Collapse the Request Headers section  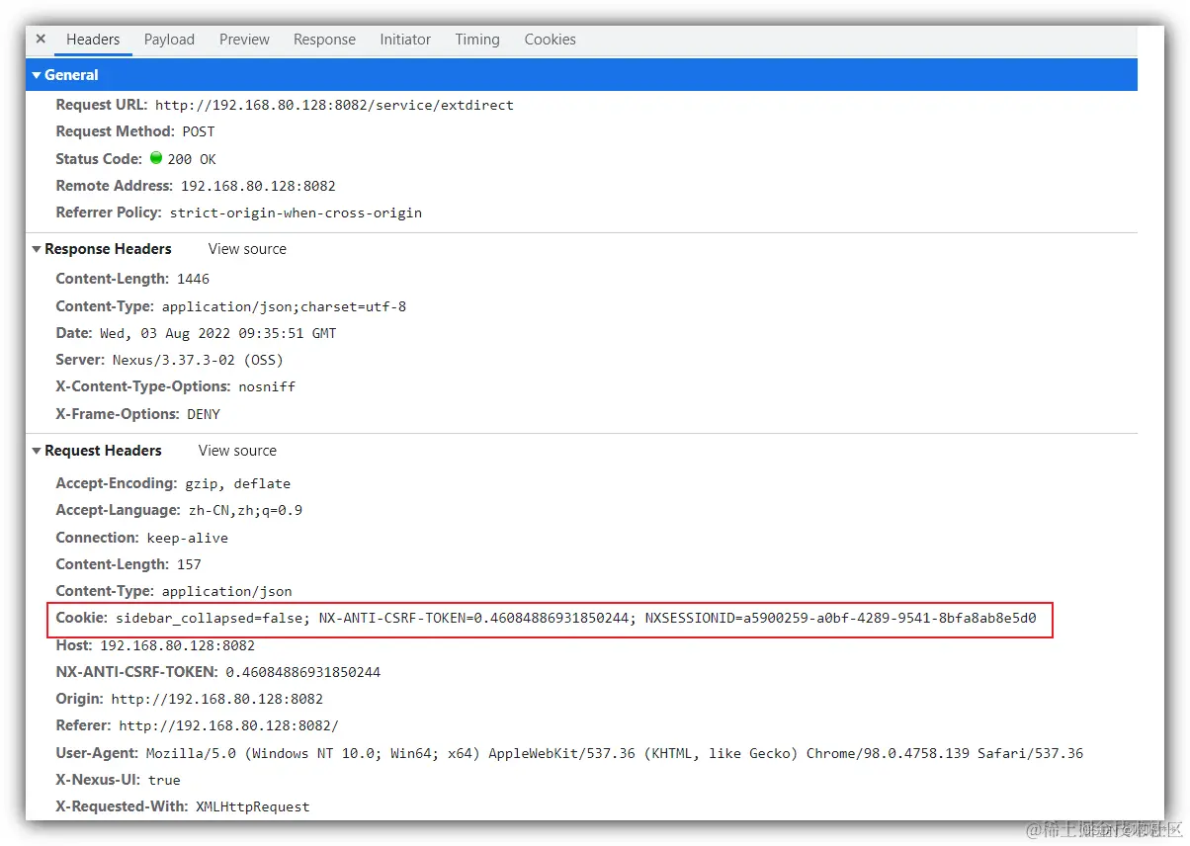click(x=37, y=451)
